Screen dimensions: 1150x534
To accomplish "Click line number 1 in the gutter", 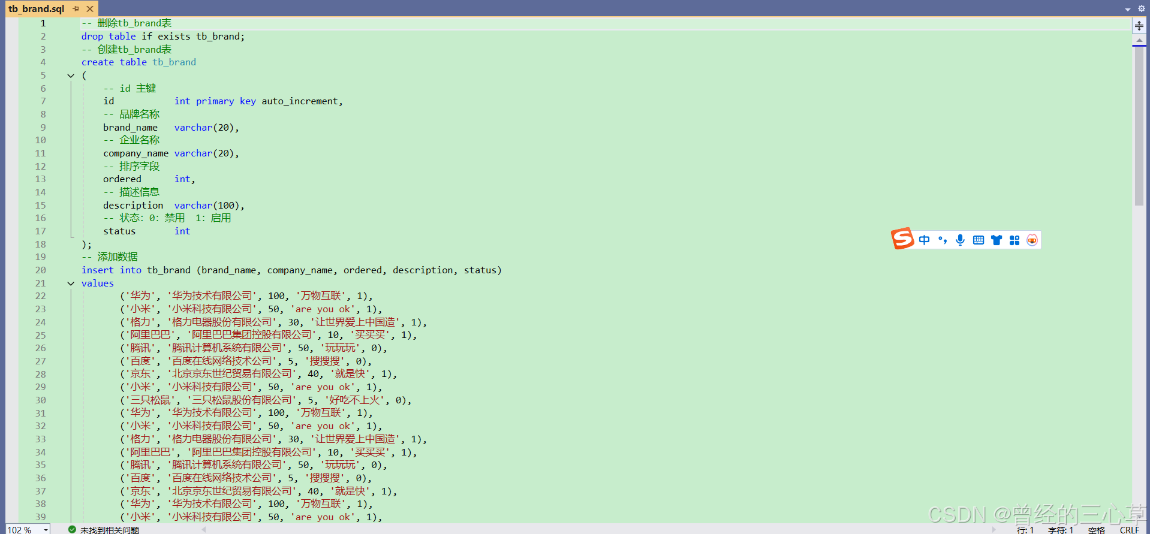I will 43,23.
